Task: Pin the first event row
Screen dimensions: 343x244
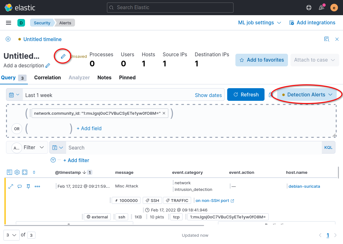Action: point(28,186)
